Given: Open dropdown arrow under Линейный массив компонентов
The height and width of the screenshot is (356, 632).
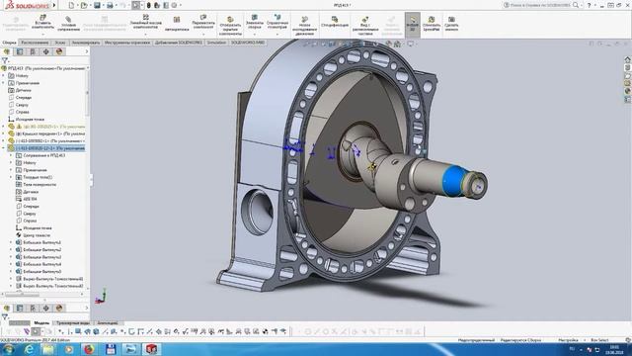Looking at the screenshot, I should (x=145, y=34).
